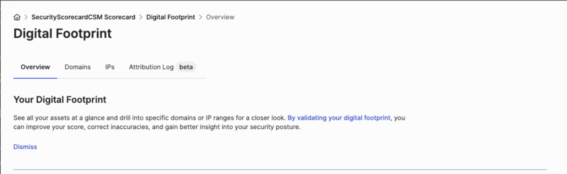Switch to the Overview tab
Screen dimensions: 567x174
35,67
